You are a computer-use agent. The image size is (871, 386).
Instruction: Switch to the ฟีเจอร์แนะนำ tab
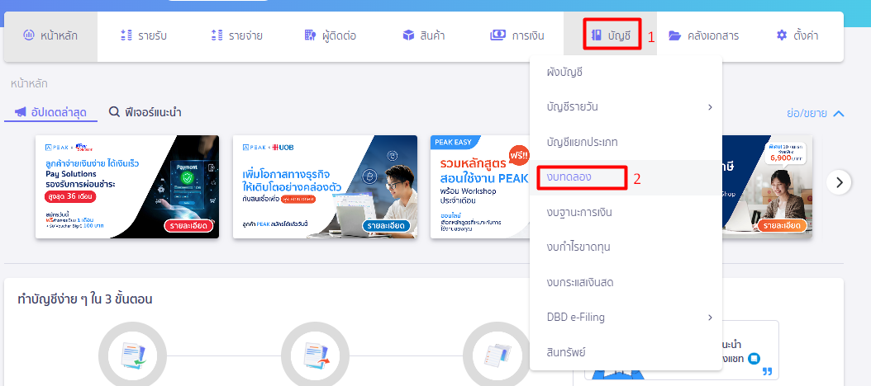point(145,112)
